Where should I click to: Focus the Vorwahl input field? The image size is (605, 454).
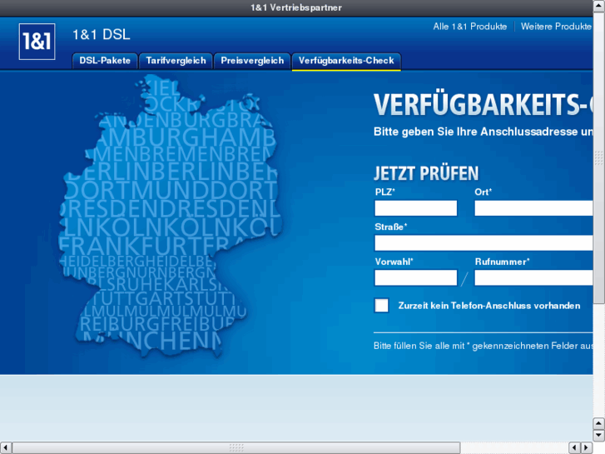[x=416, y=277]
